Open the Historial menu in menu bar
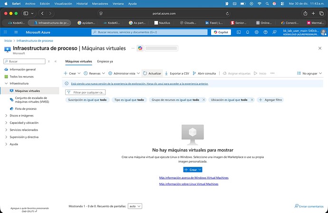The image size is (328, 213). (x=82, y=3)
